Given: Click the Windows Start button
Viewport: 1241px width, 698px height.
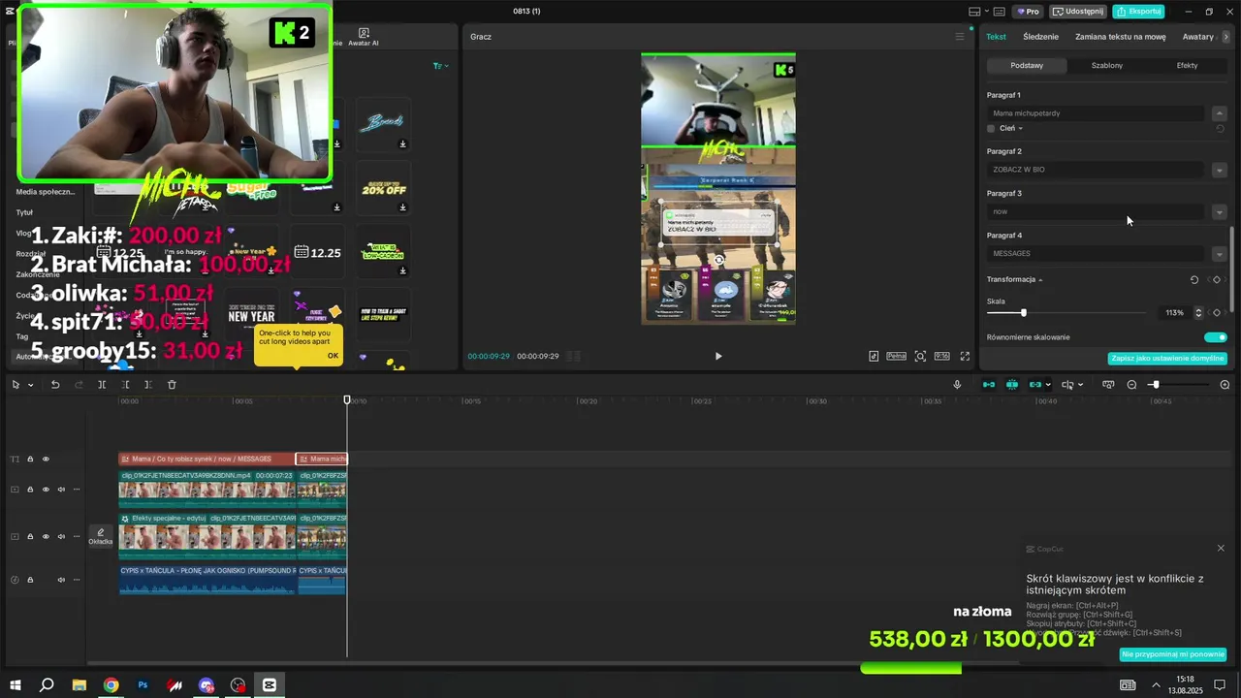Looking at the screenshot, I should [16, 685].
